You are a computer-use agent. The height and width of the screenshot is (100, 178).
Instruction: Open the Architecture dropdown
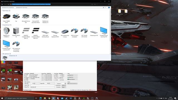coord(64,85)
